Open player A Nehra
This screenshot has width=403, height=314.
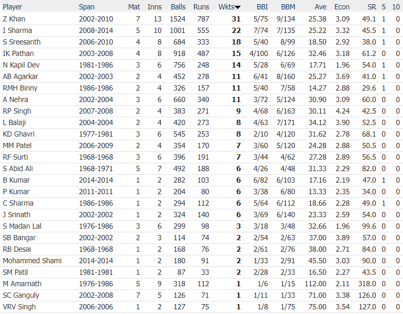[x=15, y=99]
